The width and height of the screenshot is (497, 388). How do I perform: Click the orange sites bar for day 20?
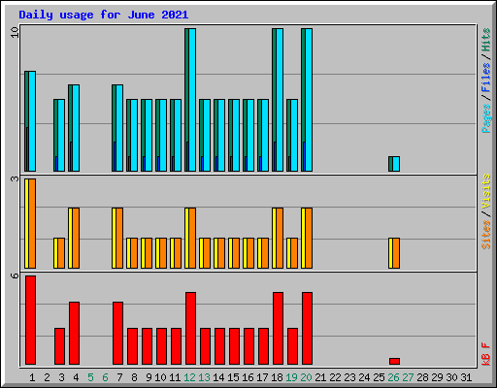click(x=309, y=239)
